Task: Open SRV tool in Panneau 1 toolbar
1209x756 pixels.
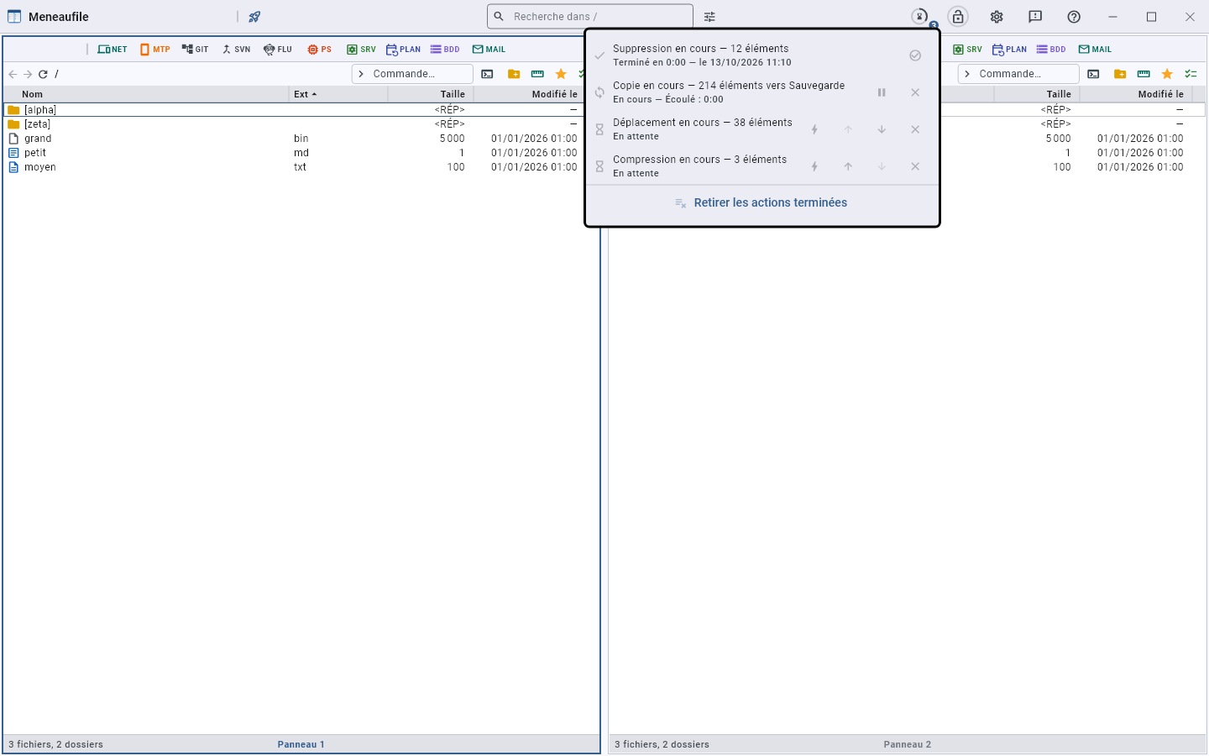Action: 361,50
